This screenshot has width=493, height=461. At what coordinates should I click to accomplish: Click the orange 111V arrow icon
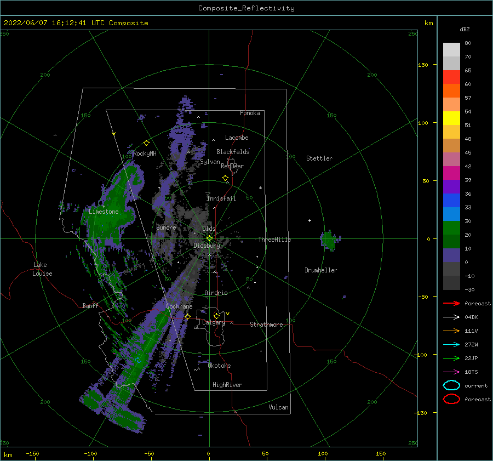point(451,331)
